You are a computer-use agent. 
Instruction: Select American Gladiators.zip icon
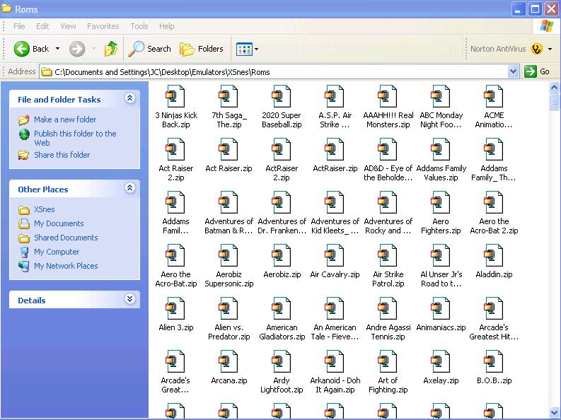[x=282, y=308]
